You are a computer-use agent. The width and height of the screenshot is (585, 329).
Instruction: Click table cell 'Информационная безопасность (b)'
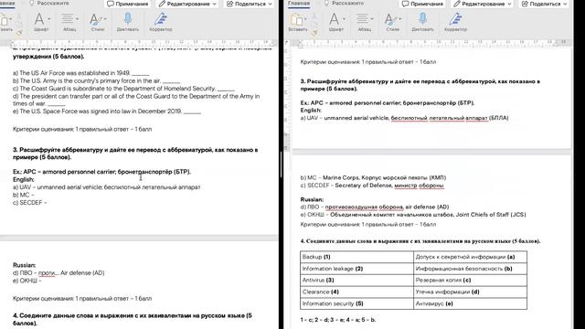pyautogui.click(x=470, y=269)
